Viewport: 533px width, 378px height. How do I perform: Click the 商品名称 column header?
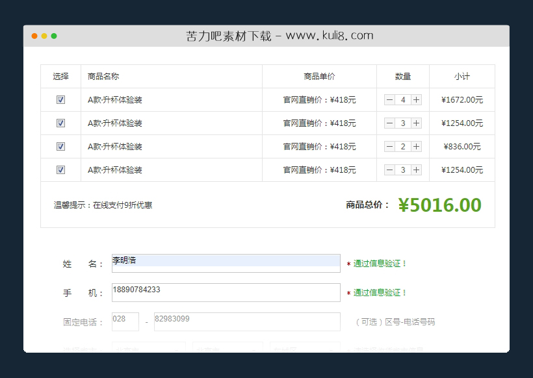[x=101, y=76]
